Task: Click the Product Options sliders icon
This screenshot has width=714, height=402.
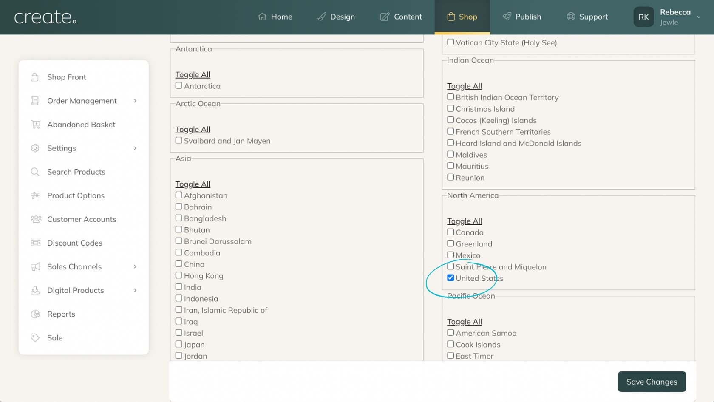Action: pos(35,195)
